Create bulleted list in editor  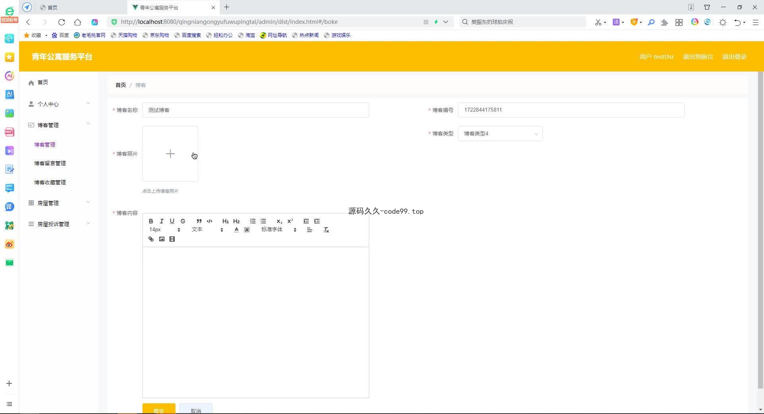pyautogui.click(x=263, y=221)
